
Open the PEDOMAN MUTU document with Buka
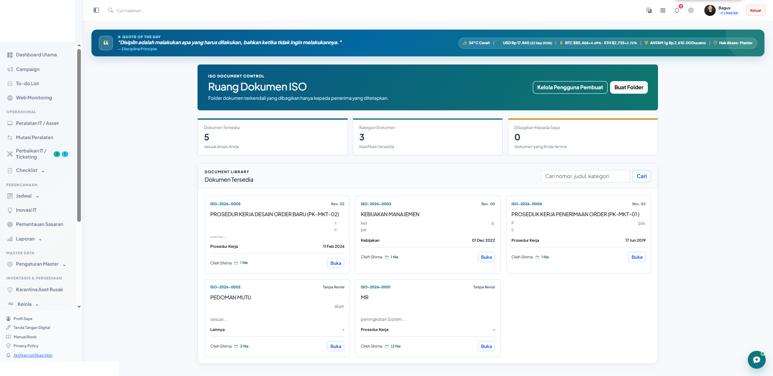[x=336, y=346]
